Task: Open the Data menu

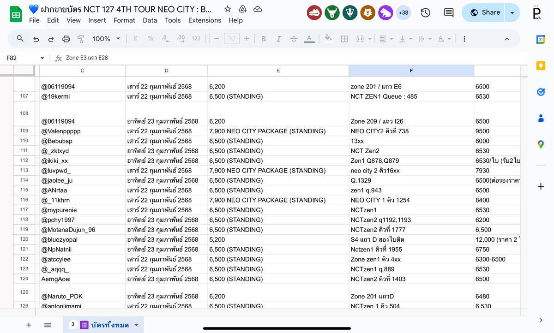Action: [x=150, y=20]
